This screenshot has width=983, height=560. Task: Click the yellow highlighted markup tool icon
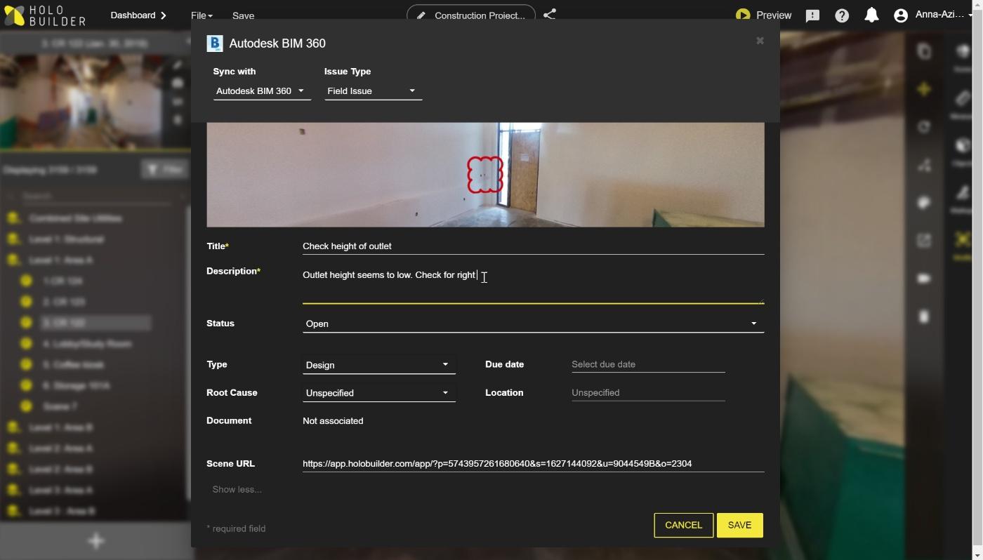point(963,240)
